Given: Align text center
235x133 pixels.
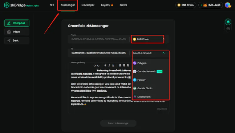Looking at the screenshot, I should click(x=124, y=65).
